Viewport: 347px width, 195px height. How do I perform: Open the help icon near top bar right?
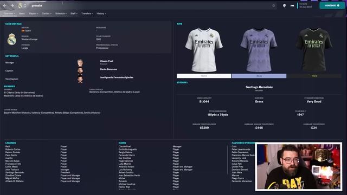tap(273, 5)
